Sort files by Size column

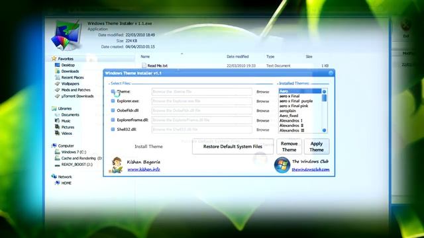309,57
